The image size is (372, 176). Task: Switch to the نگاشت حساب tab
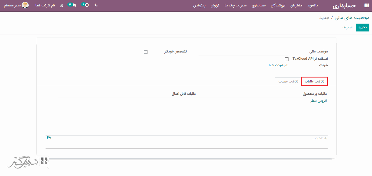[x=288, y=82]
